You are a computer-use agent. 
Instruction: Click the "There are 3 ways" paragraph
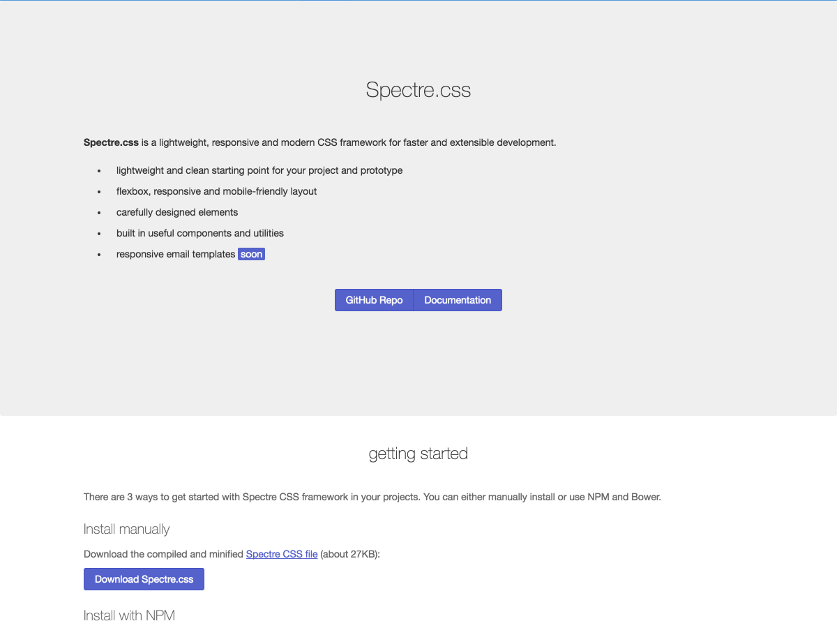372,497
